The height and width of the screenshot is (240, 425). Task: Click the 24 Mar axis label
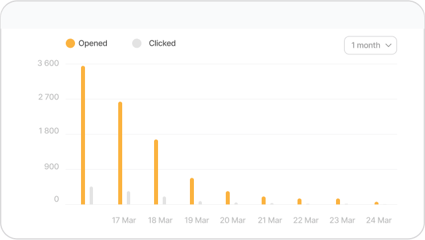[379, 220]
